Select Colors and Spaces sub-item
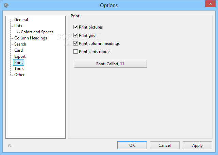Image resolution: width=218 pixels, height=155 pixels. click(x=37, y=32)
